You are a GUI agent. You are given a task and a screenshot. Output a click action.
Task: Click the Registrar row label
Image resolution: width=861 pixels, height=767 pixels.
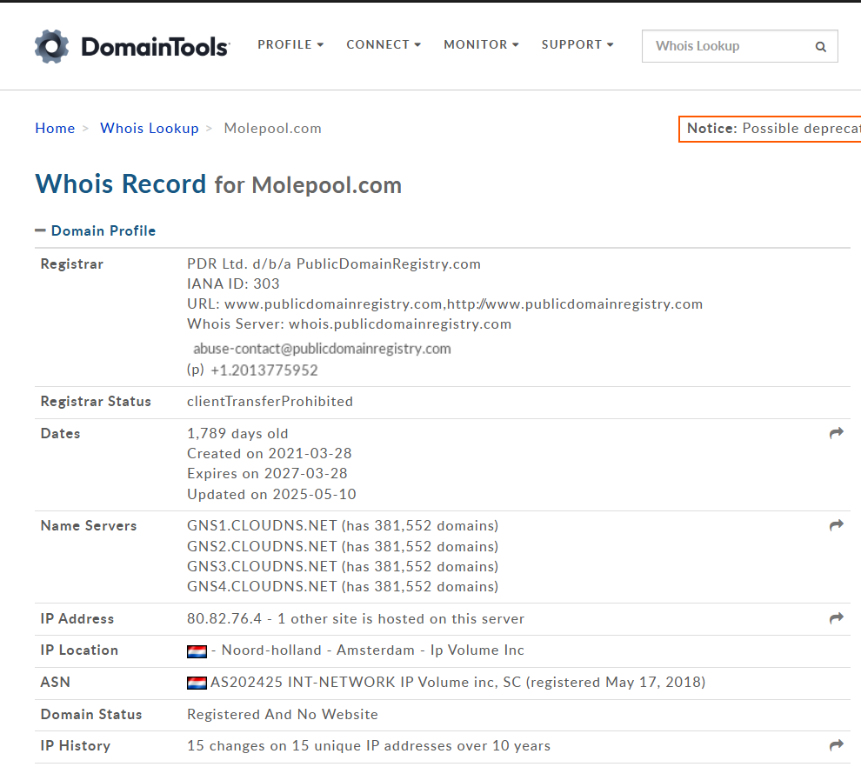[x=72, y=264]
